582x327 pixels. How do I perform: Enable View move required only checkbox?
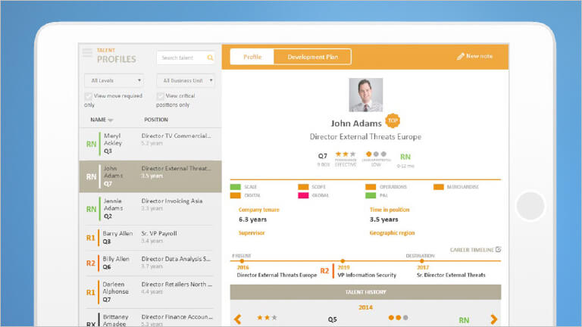89,96
